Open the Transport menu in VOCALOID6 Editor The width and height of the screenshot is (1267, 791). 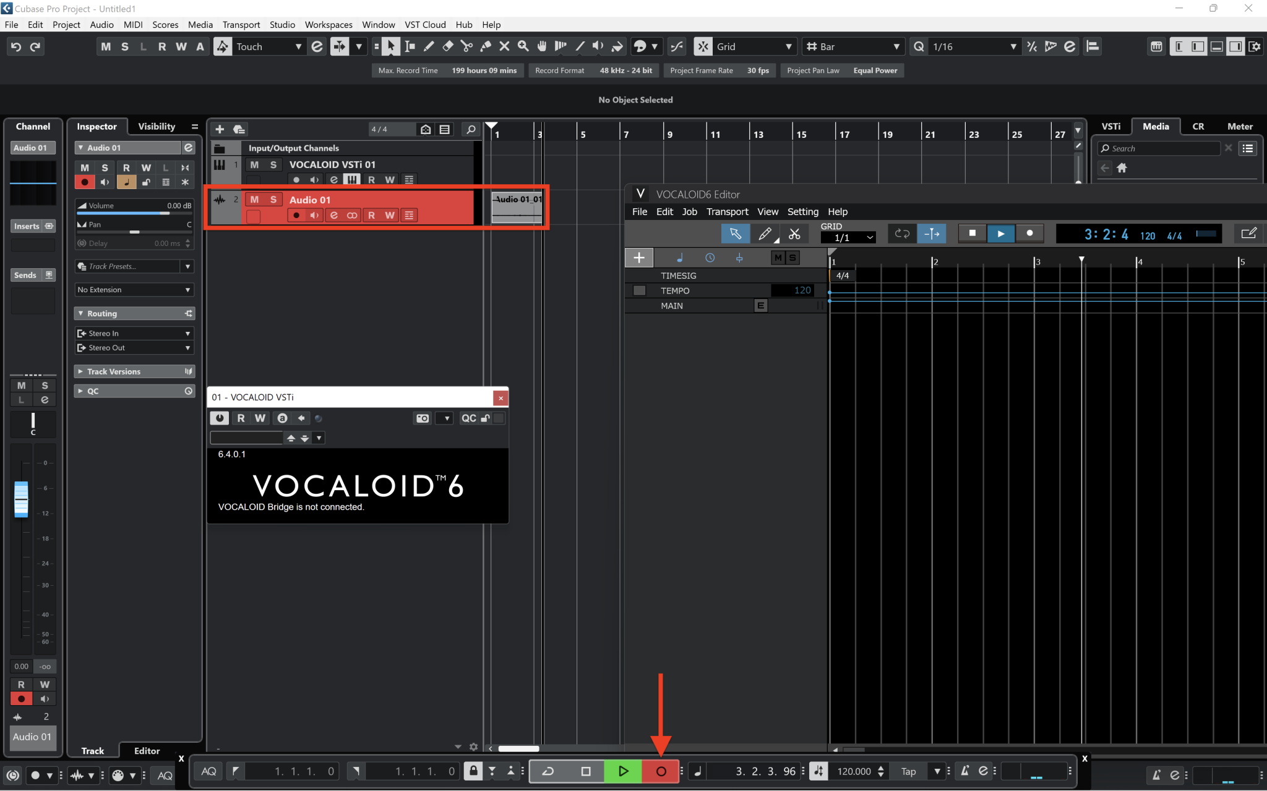coord(728,211)
